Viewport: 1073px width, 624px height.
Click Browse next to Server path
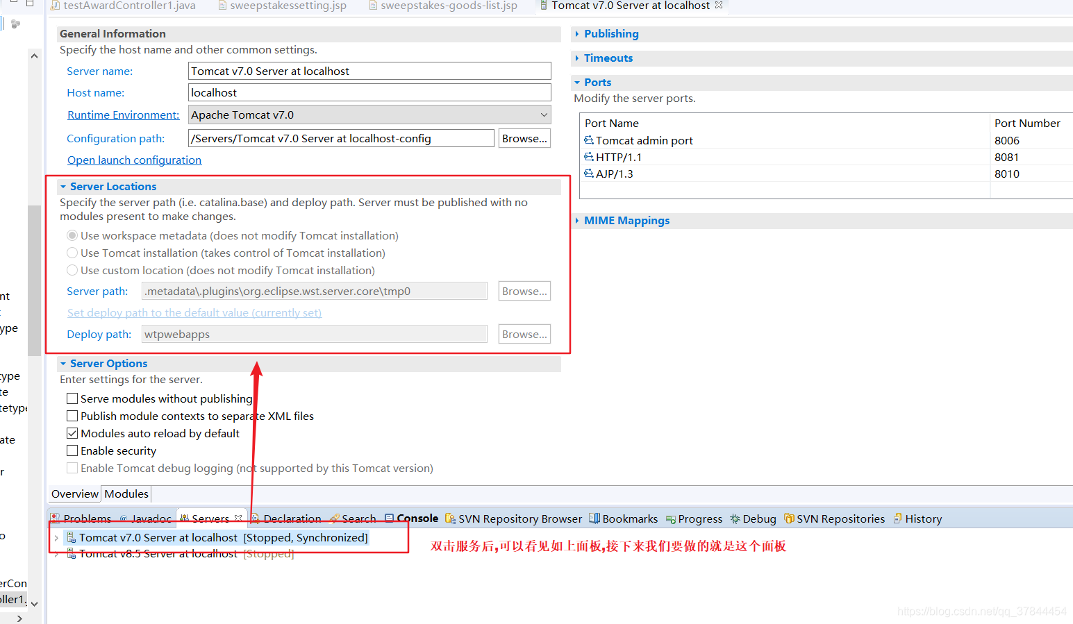(x=524, y=291)
